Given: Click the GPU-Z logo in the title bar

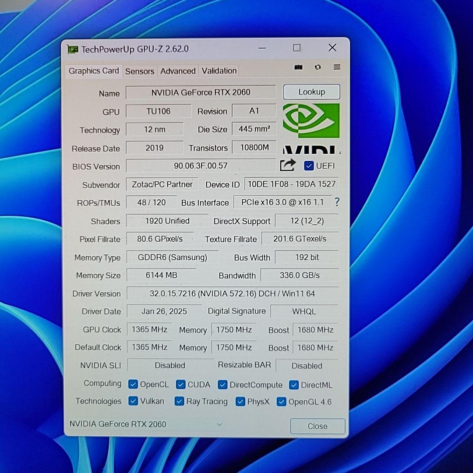Looking at the screenshot, I should pos(72,49).
